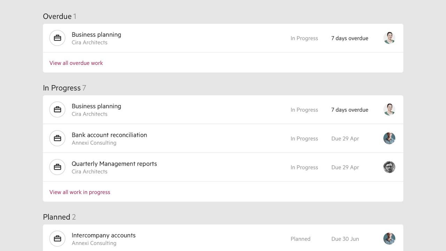This screenshot has width=446, height=251.
Task: Click briefcase icon beside Quarterly Management reports
Action: coord(57,167)
